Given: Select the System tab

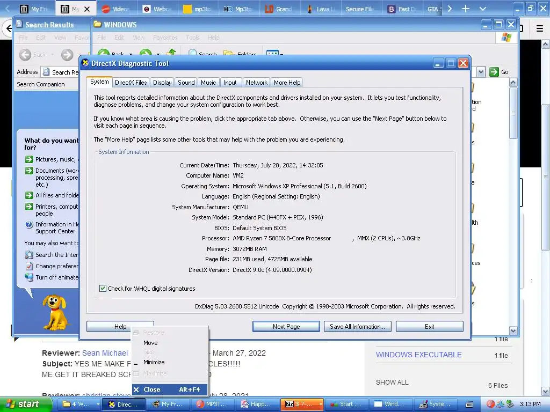Looking at the screenshot, I should pyautogui.click(x=99, y=82).
